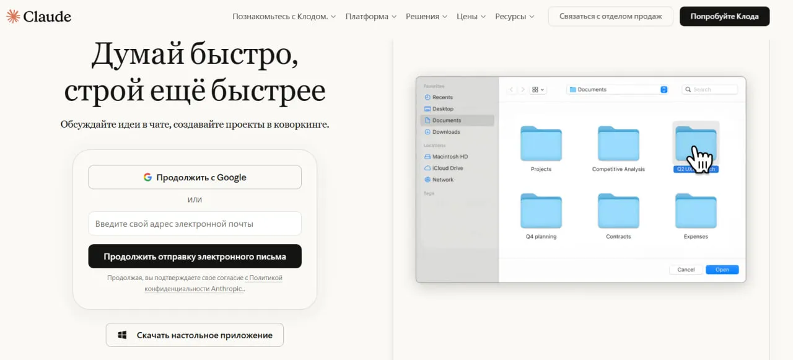Click the Обсуждайте идеи в чате subtitle
This screenshot has height=360, width=793.
[x=195, y=124]
